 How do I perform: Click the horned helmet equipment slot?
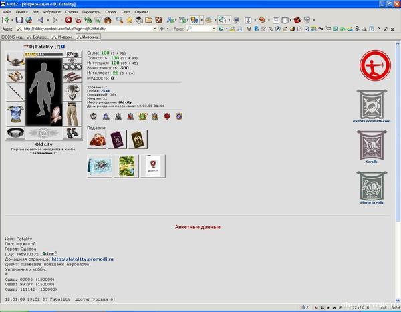point(15,59)
